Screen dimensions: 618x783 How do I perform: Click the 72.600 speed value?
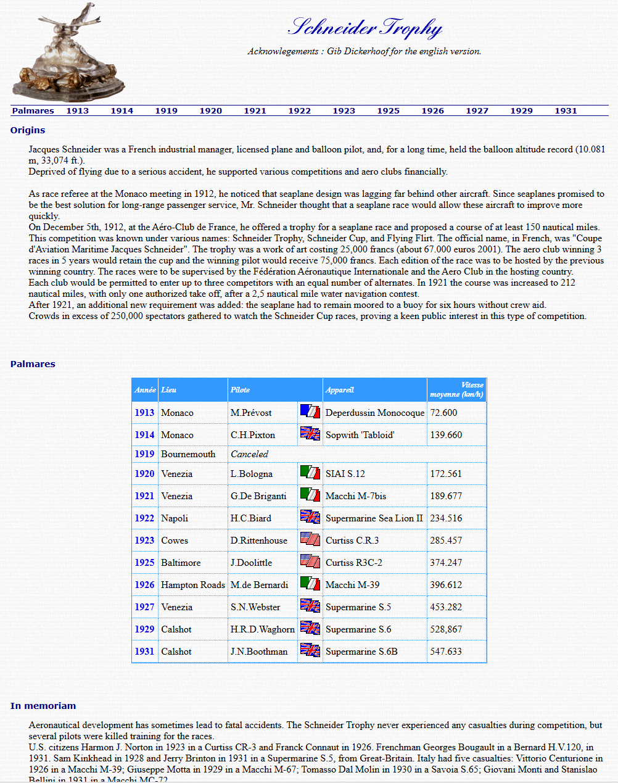443,413
